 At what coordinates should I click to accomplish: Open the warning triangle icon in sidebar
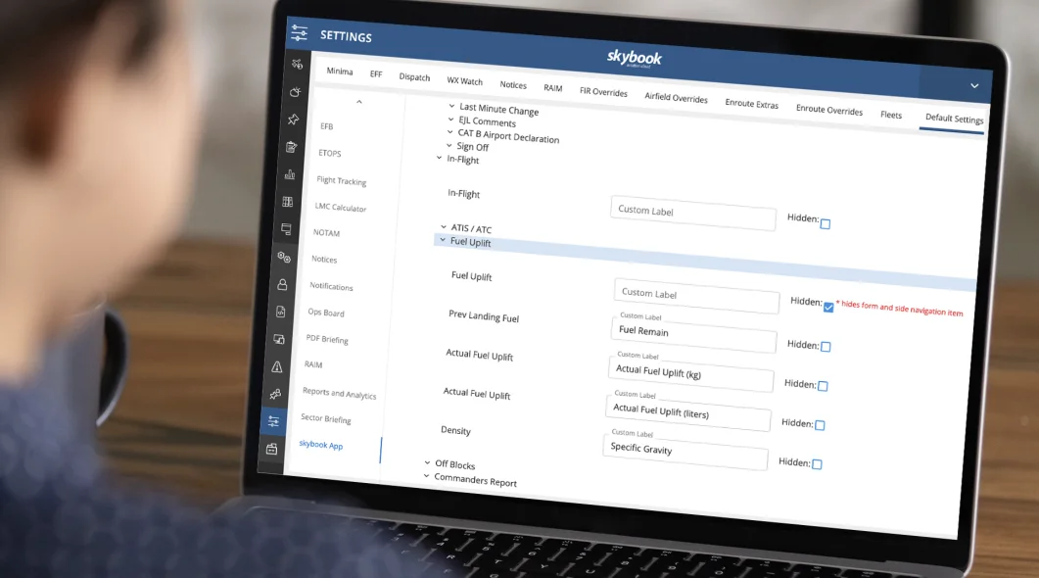pyautogui.click(x=277, y=366)
